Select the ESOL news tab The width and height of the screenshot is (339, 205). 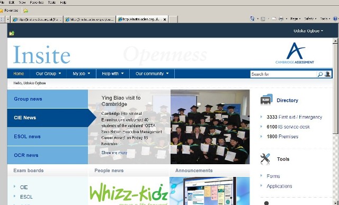point(48,137)
